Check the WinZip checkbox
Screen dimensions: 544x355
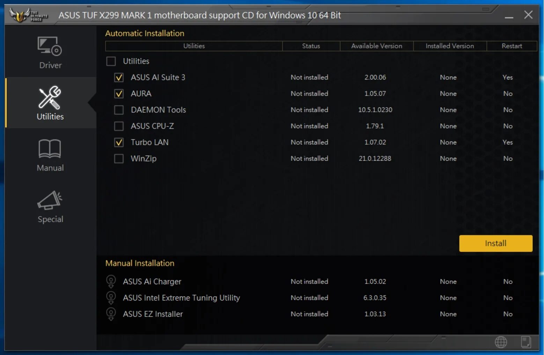pyautogui.click(x=119, y=158)
